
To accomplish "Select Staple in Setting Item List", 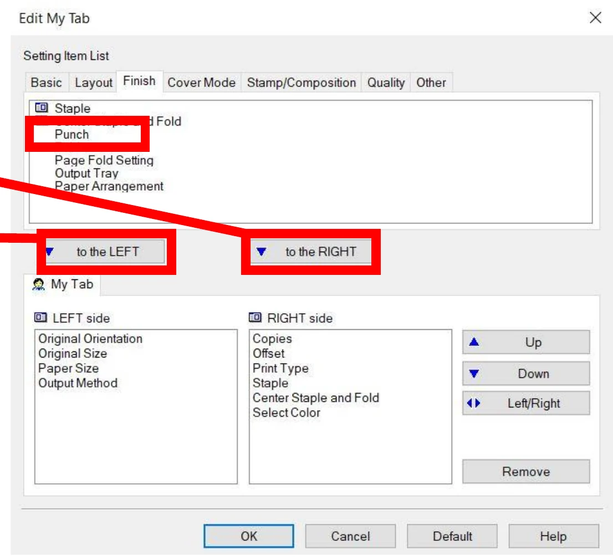I will click(72, 108).
